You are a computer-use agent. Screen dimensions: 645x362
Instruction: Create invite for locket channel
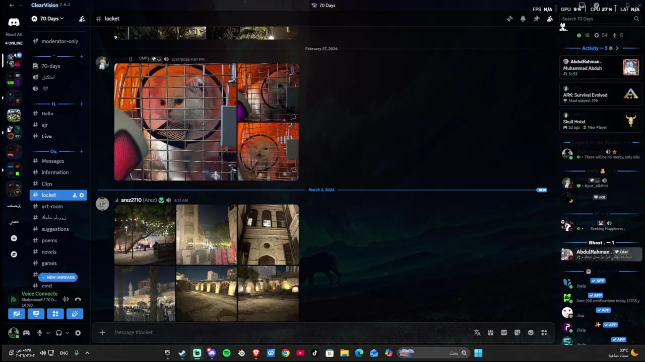(x=75, y=195)
